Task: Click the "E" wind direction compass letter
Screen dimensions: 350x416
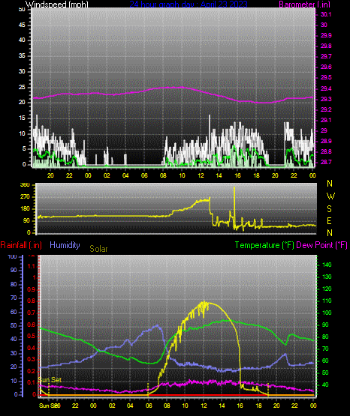Action: pyautogui.click(x=329, y=220)
